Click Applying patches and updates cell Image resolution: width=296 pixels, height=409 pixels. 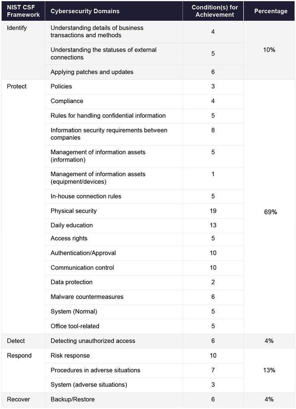pos(92,72)
